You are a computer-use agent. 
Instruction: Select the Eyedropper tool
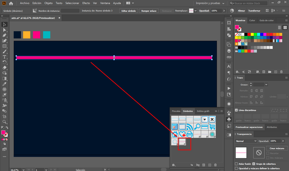[x=5, y=84]
